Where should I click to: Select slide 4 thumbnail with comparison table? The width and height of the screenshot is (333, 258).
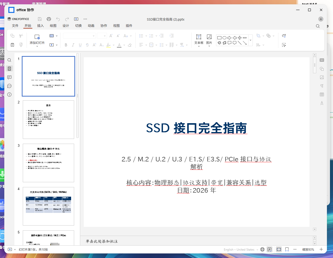(x=48, y=206)
